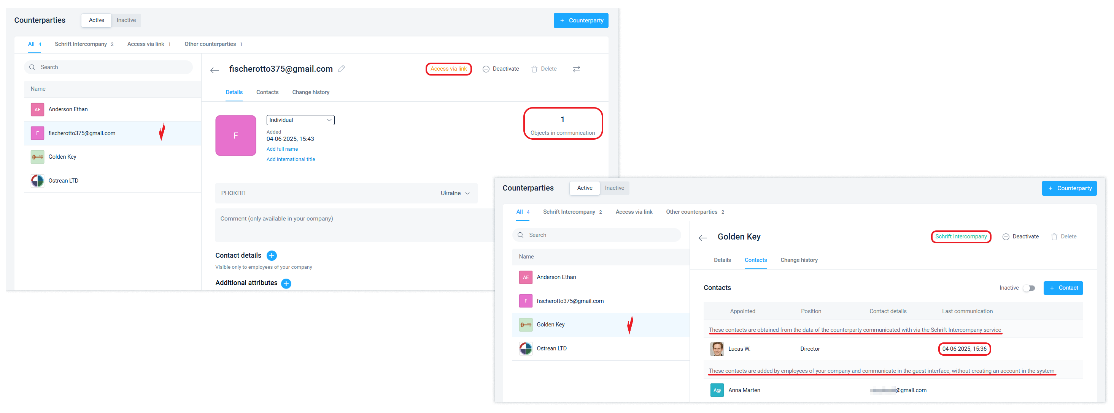Switch to Inactive counterparties in left panel
Viewport: 1114px width, 413px height.
point(126,20)
